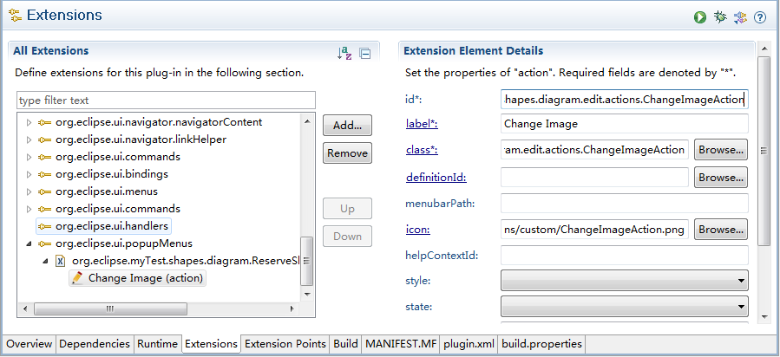Click the class* hyperlink label
Viewport: 780px width, 357px height.
[422, 150]
